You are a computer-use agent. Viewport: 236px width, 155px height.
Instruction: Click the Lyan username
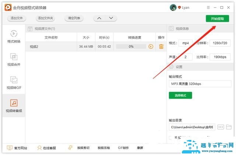point(185,7)
